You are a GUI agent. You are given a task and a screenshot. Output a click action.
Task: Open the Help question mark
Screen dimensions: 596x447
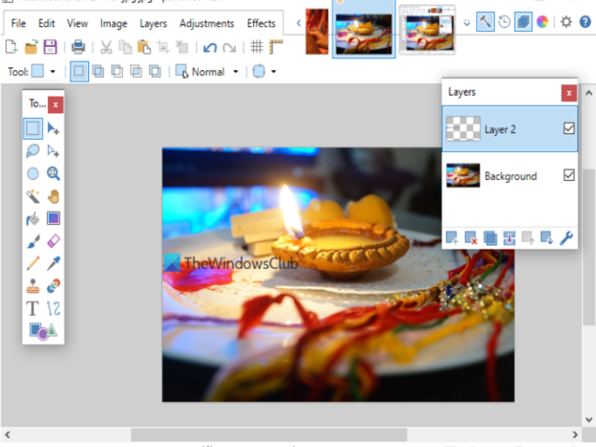tap(585, 22)
